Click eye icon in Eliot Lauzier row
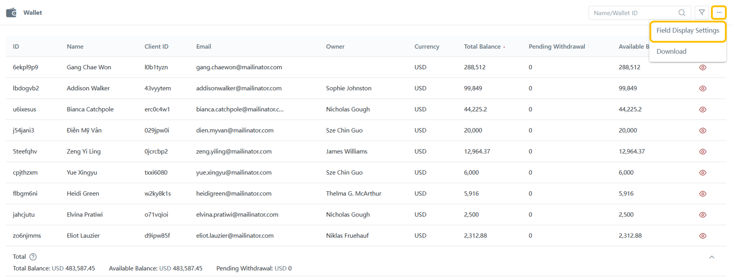Image resolution: width=733 pixels, height=278 pixels. [x=703, y=236]
